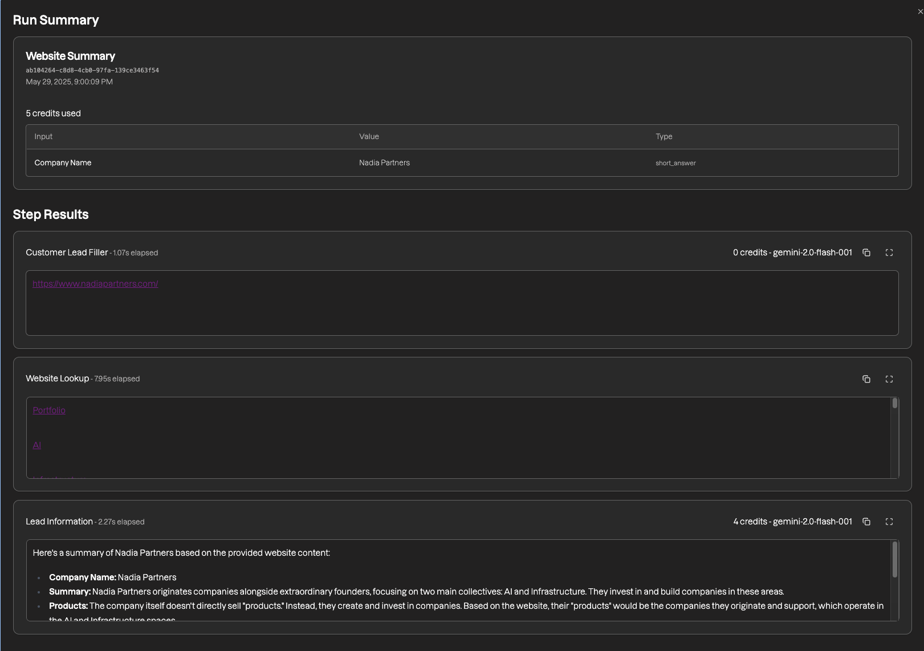Click the 'Nadia Partners' value cell
This screenshot has width=924, height=651.
pyautogui.click(x=384, y=163)
